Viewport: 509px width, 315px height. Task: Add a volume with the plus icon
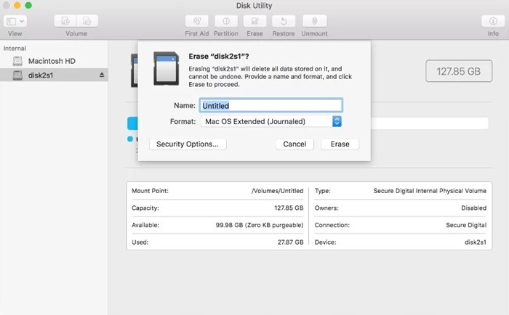65,21
